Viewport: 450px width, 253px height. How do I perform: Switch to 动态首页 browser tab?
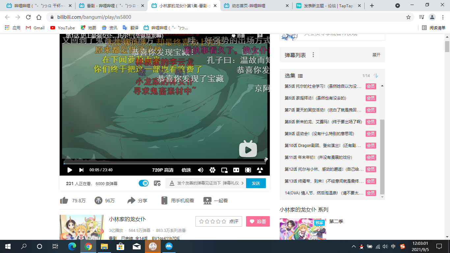256,6
